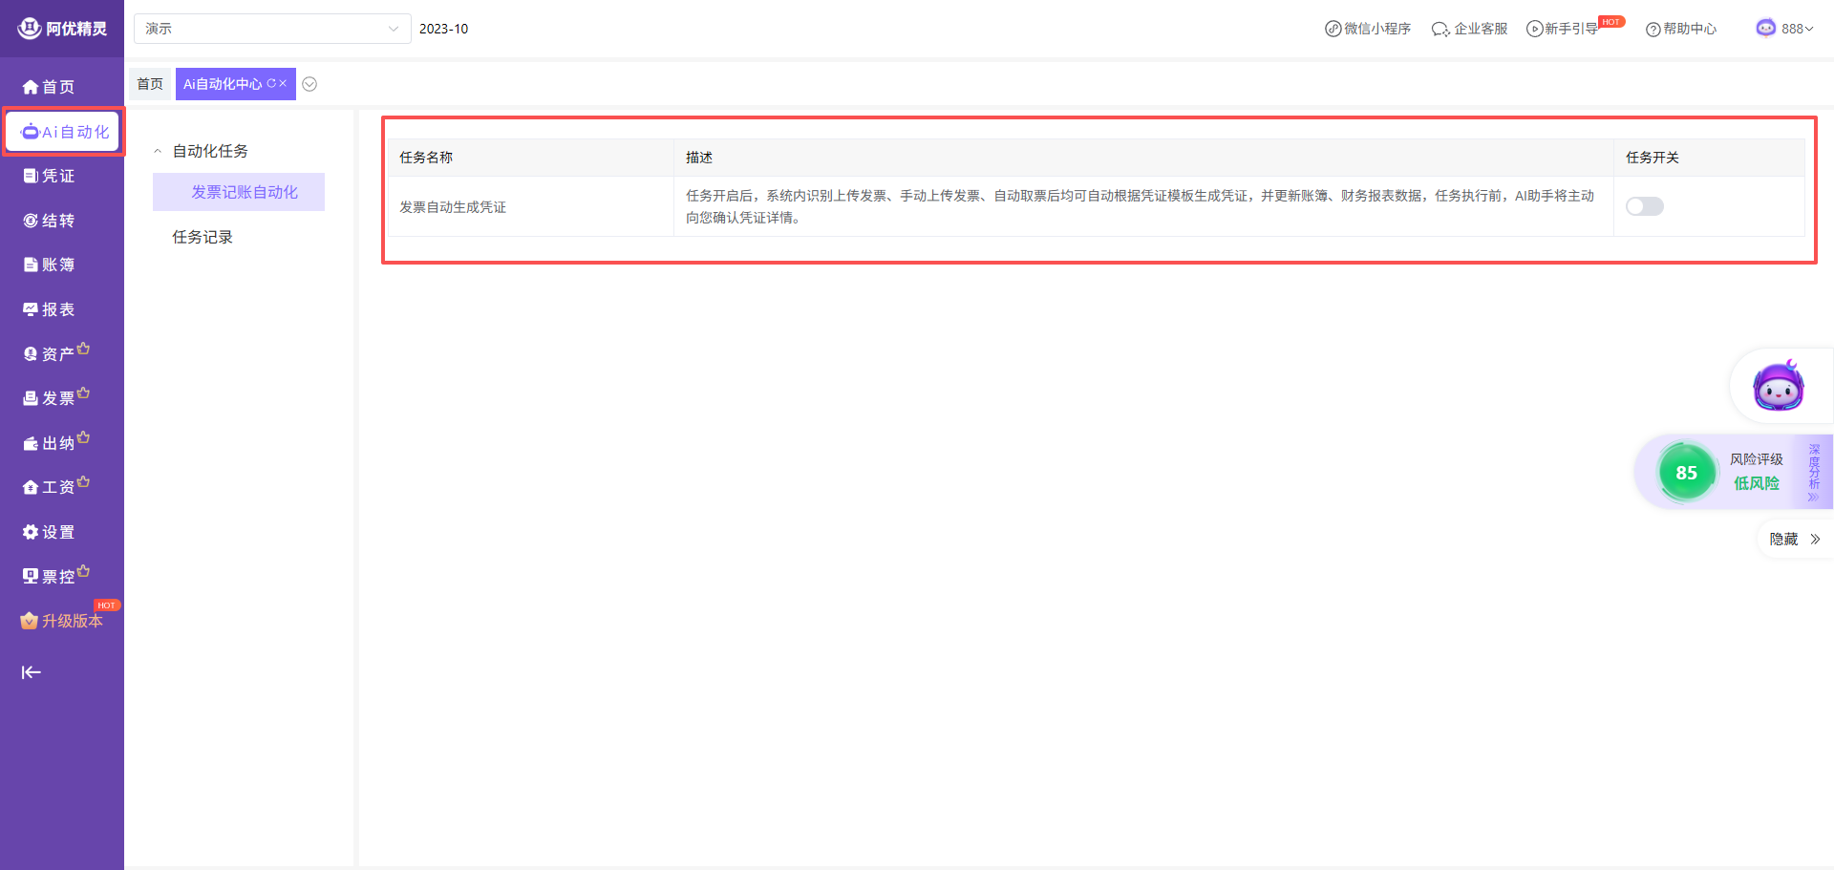
Task: Open 帮助中心 help center
Action: point(1681,29)
